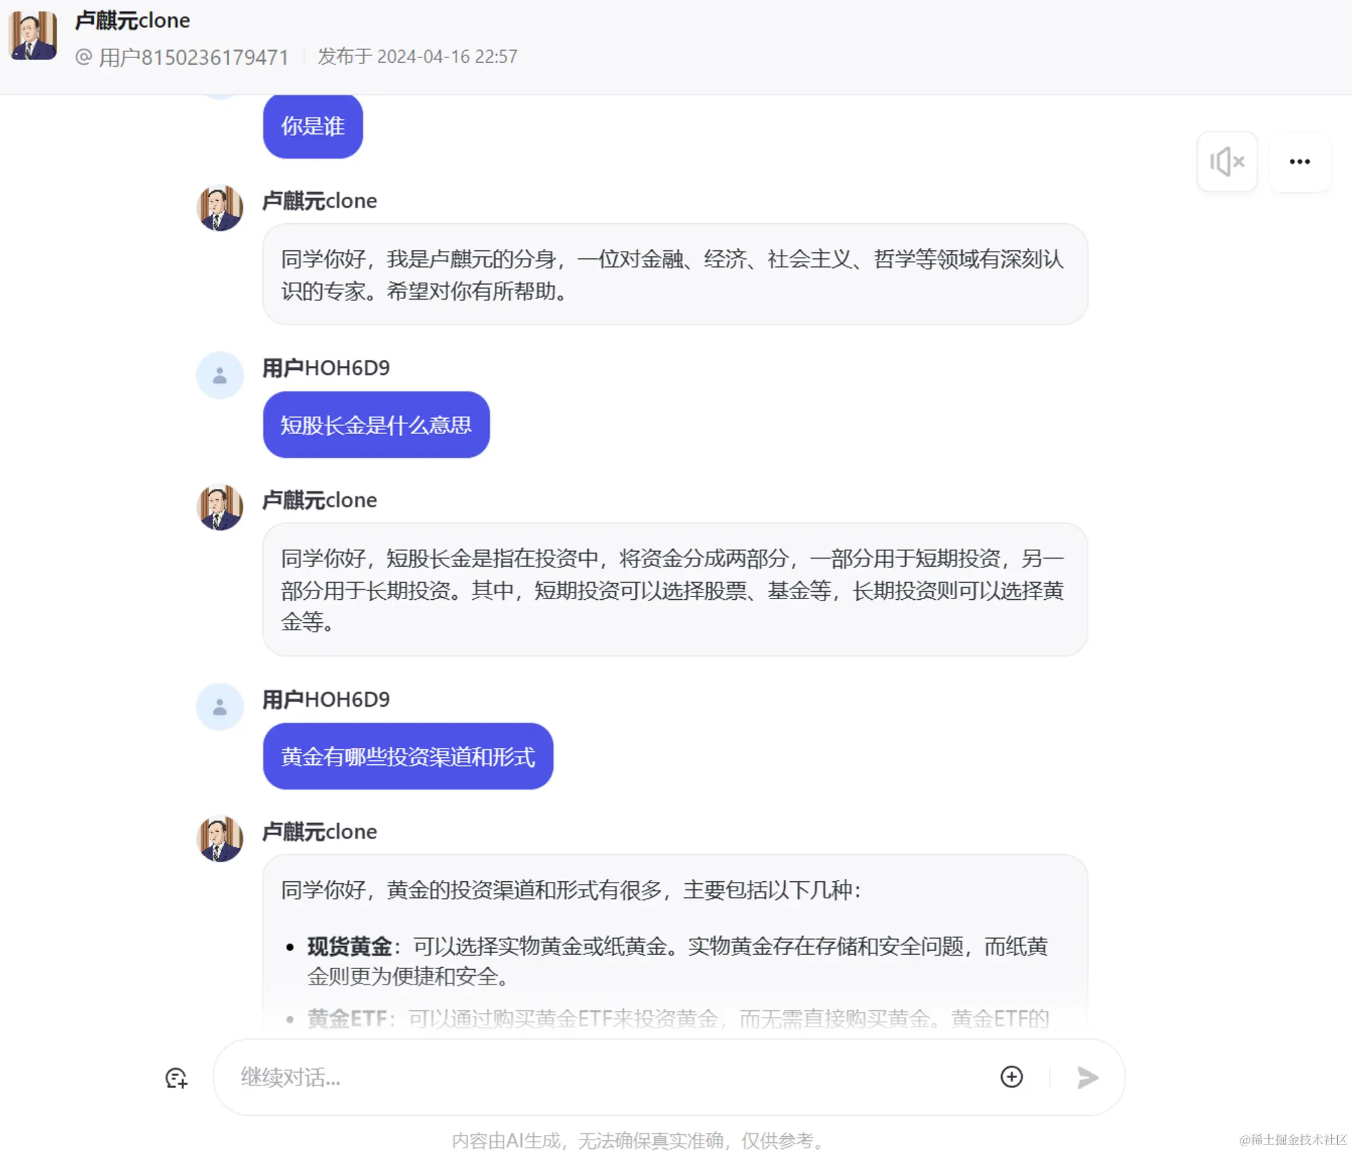
Task: Click the 用户8150236179471 author link
Action: (183, 57)
